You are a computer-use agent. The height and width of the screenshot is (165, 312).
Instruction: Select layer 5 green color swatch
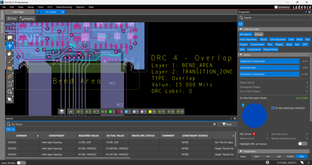110,112
